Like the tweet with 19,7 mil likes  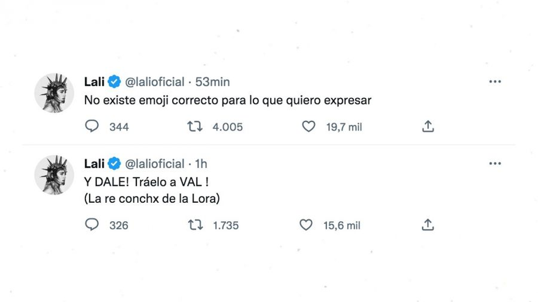click(x=308, y=127)
